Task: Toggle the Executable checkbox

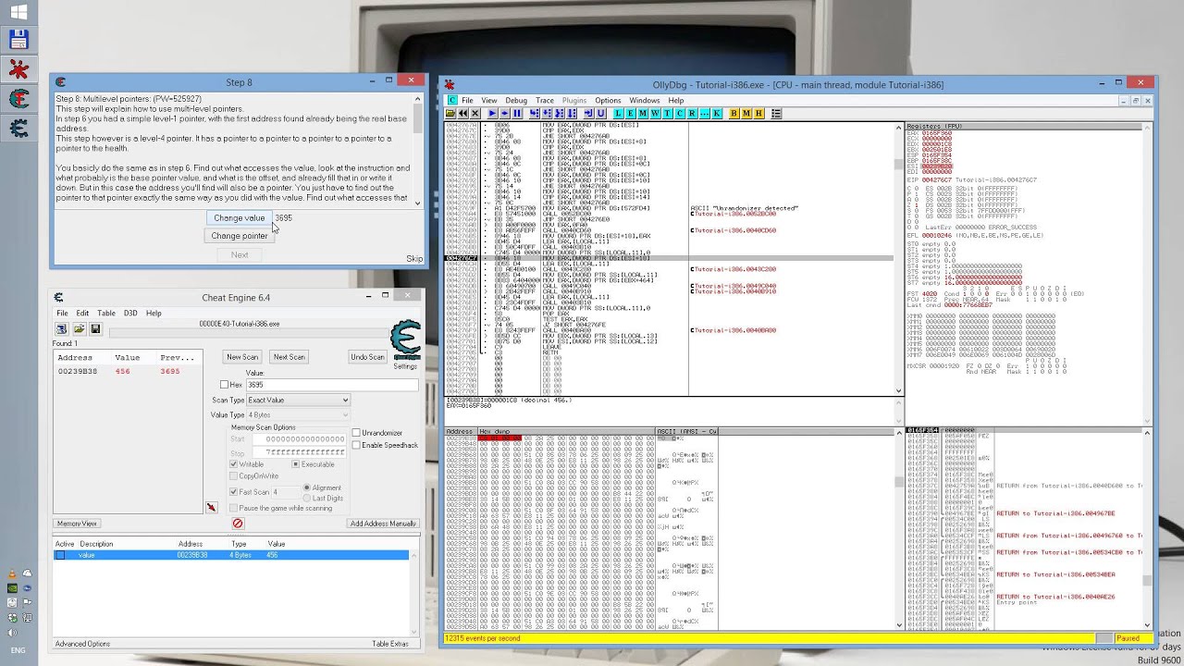Action: tap(296, 464)
